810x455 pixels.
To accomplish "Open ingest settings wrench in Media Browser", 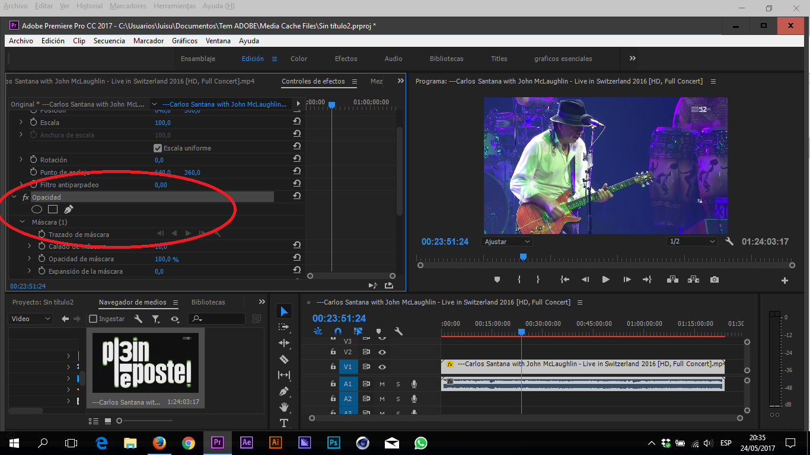I will (138, 319).
